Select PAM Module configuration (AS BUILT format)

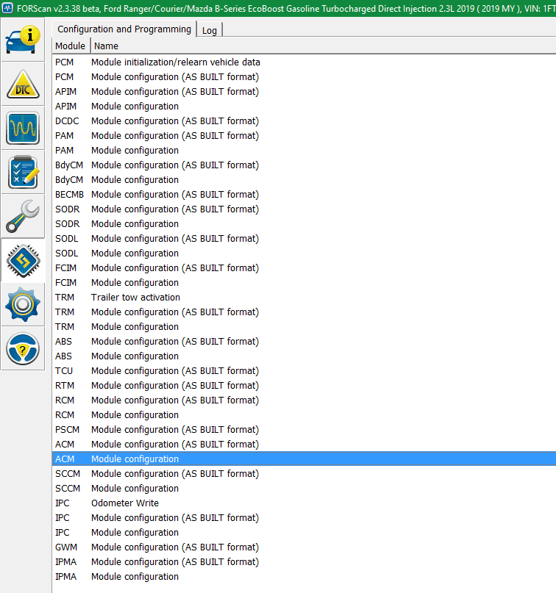(x=304, y=136)
